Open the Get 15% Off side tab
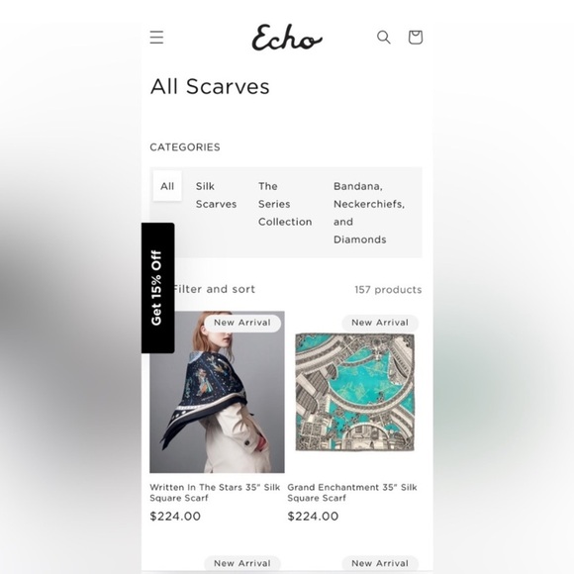Screen dimensions: 574x574 click(157, 288)
